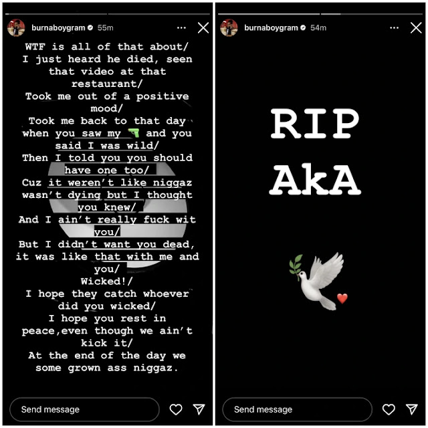Open more options on the right story
Screen dimensions: 428x428
(x=394, y=28)
